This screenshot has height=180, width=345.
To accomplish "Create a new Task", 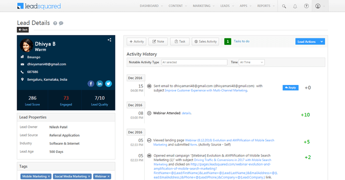I will point(180,41).
